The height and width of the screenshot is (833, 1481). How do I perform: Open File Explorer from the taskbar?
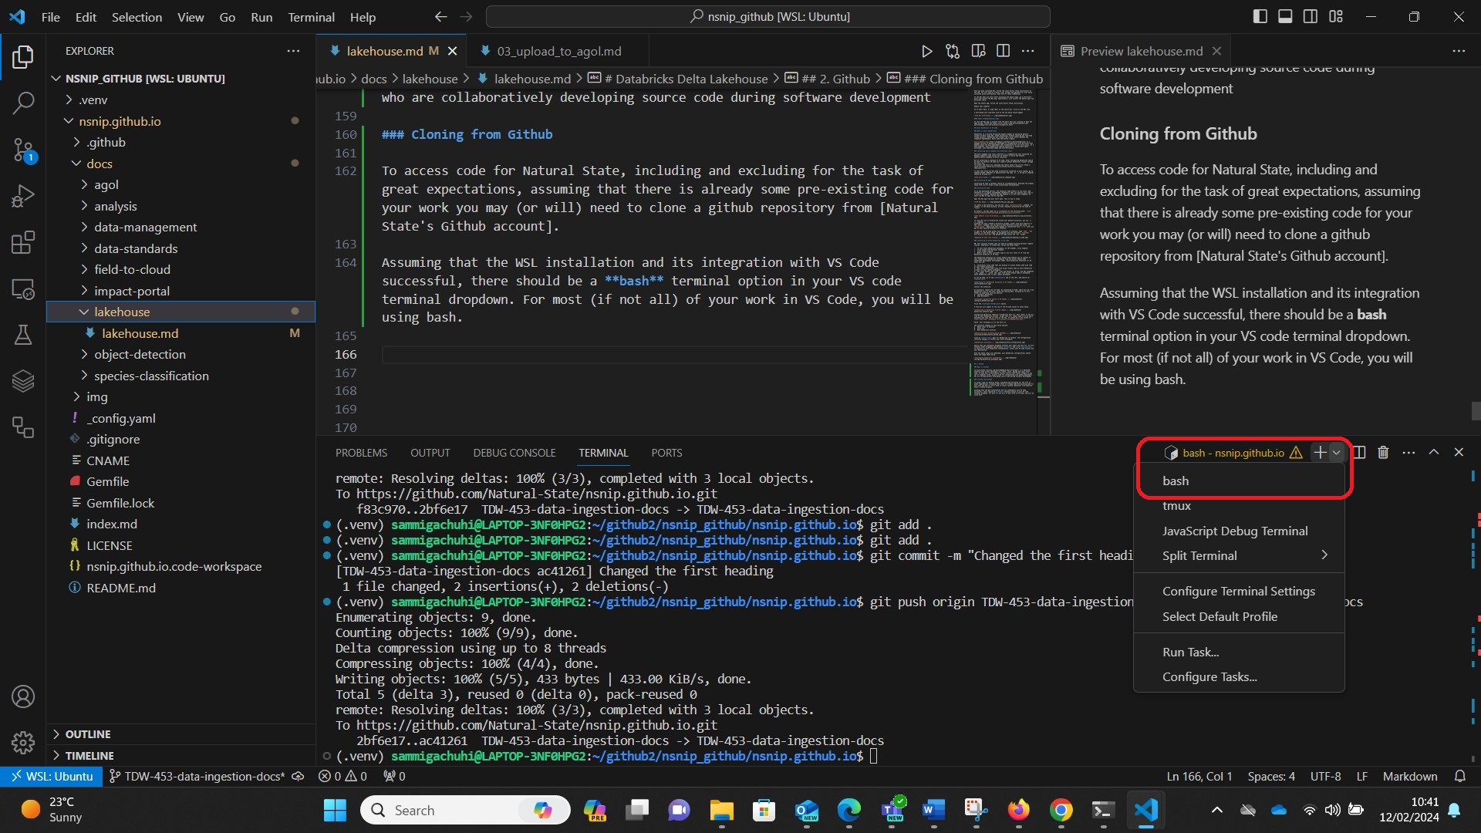point(721,810)
